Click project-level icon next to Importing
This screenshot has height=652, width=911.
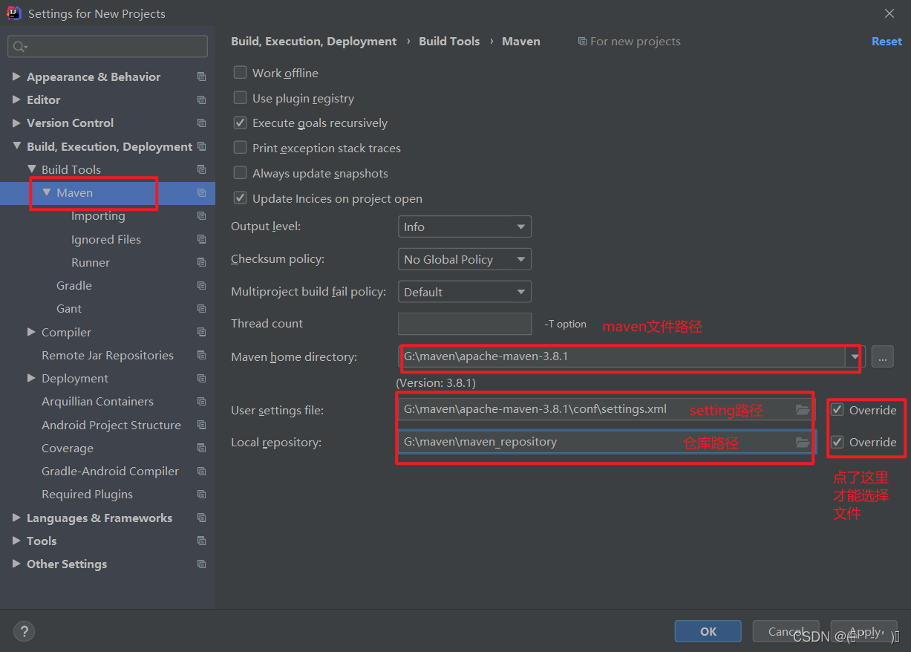pyautogui.click(x=201, y=216)
